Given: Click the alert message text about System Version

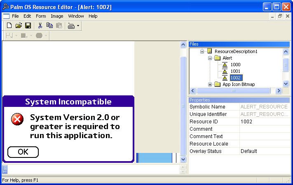Looking at the screenshot, I should pos(75,127).
